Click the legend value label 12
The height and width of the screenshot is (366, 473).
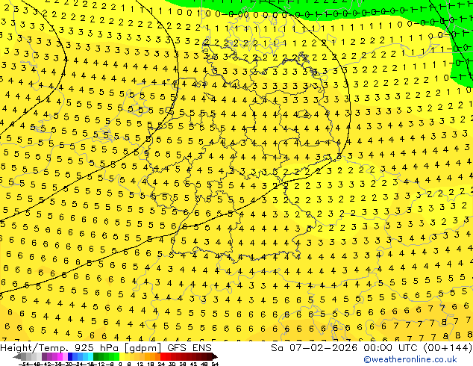point(140,364)
